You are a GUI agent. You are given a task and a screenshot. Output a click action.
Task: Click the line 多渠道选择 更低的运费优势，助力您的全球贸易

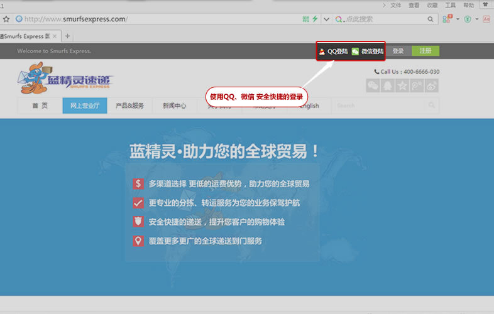(229, 184)
